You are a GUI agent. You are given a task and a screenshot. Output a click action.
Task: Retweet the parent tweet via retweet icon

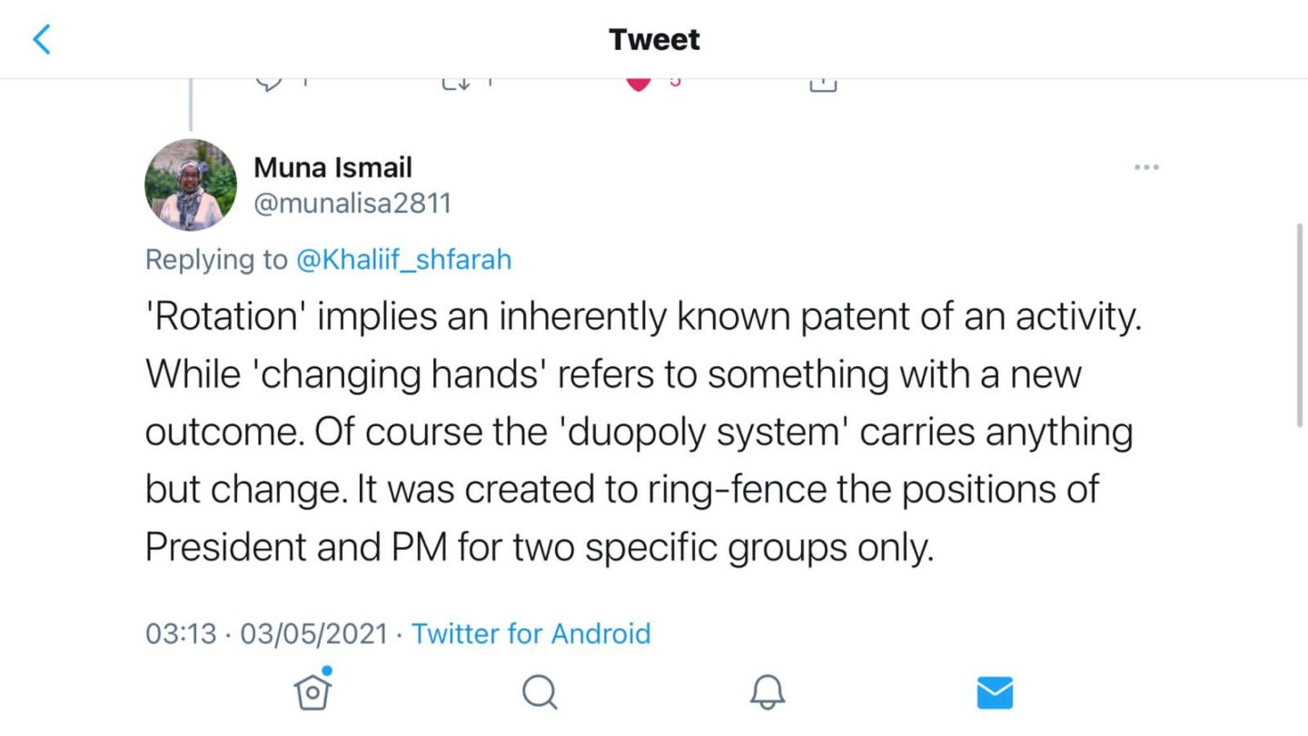click(455, 84)
